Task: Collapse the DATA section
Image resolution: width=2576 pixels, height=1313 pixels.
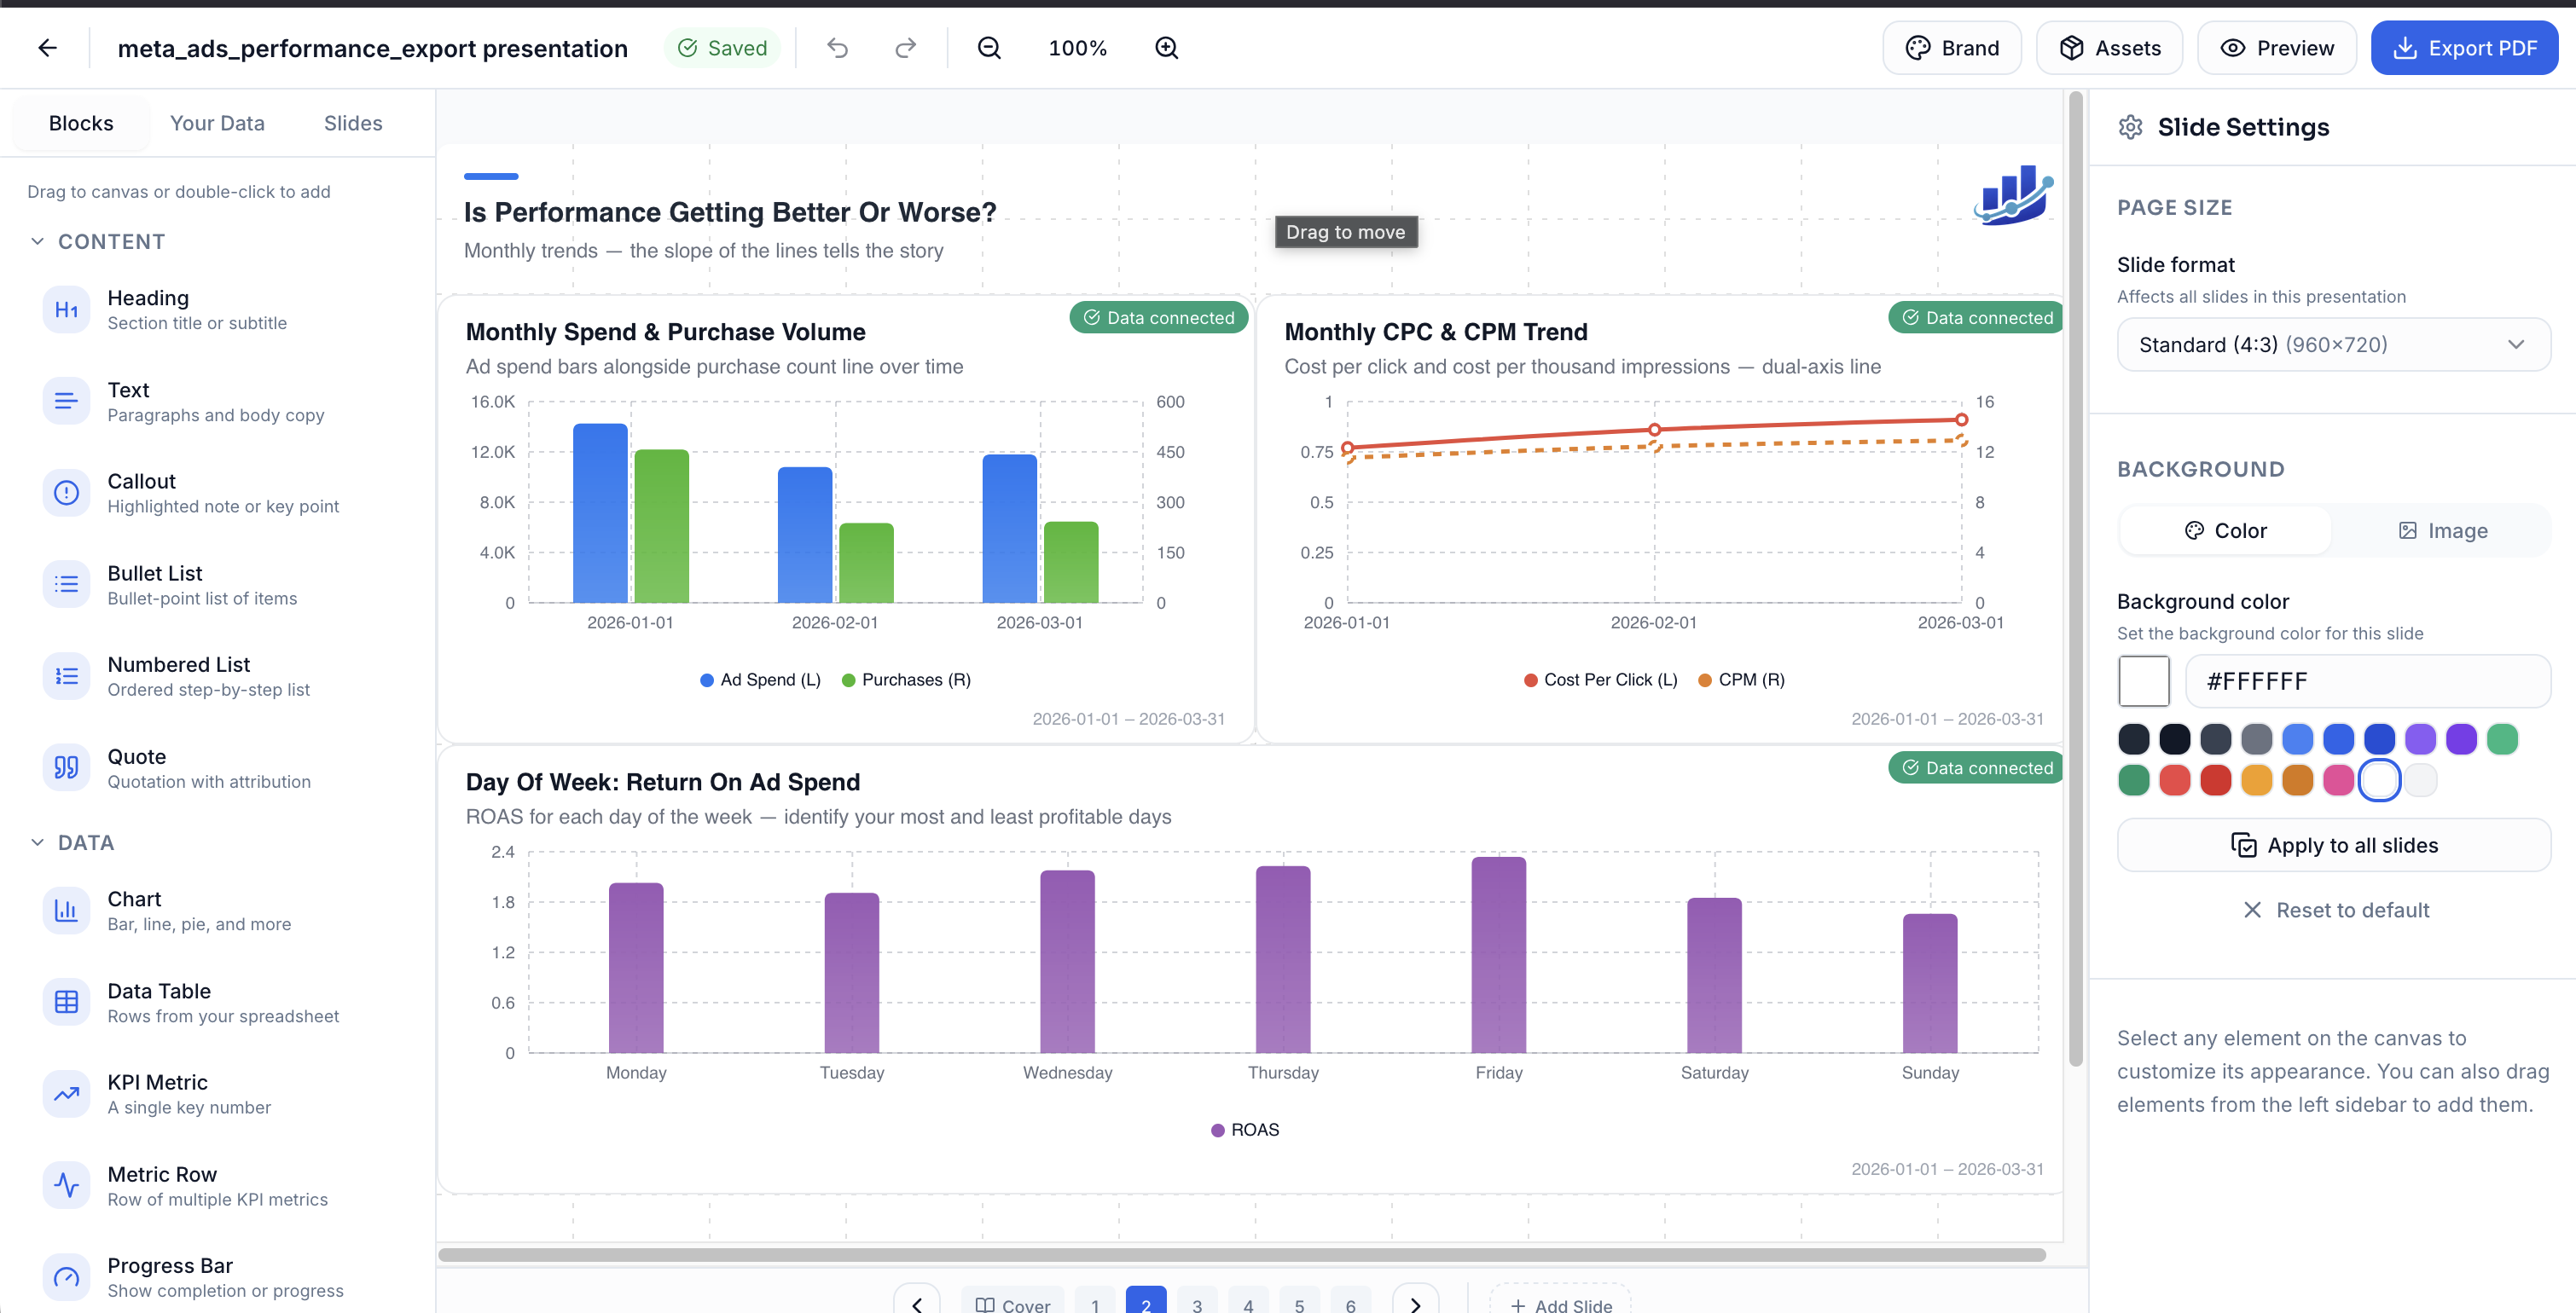Action: click(38, 842)
